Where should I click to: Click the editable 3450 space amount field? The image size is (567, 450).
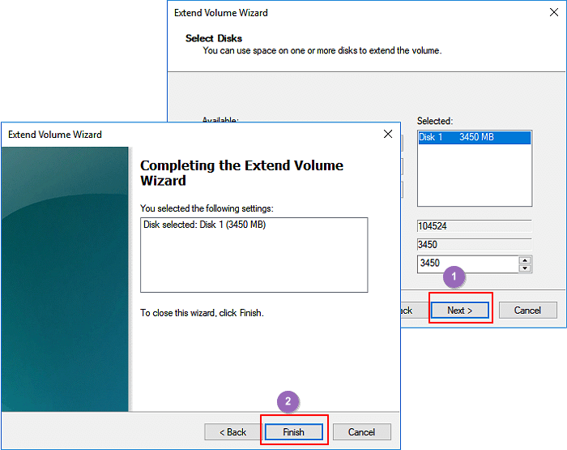(466, 264)
